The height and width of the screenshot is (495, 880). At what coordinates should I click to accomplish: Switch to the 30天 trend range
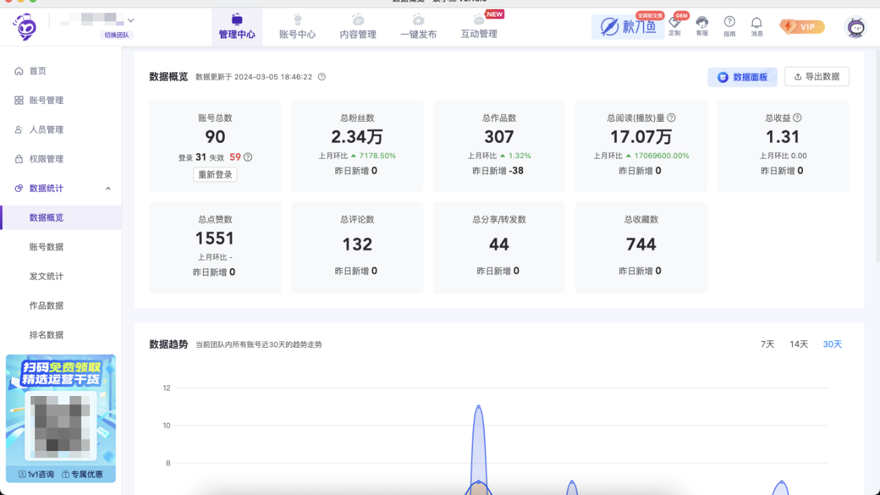(832, 344)
